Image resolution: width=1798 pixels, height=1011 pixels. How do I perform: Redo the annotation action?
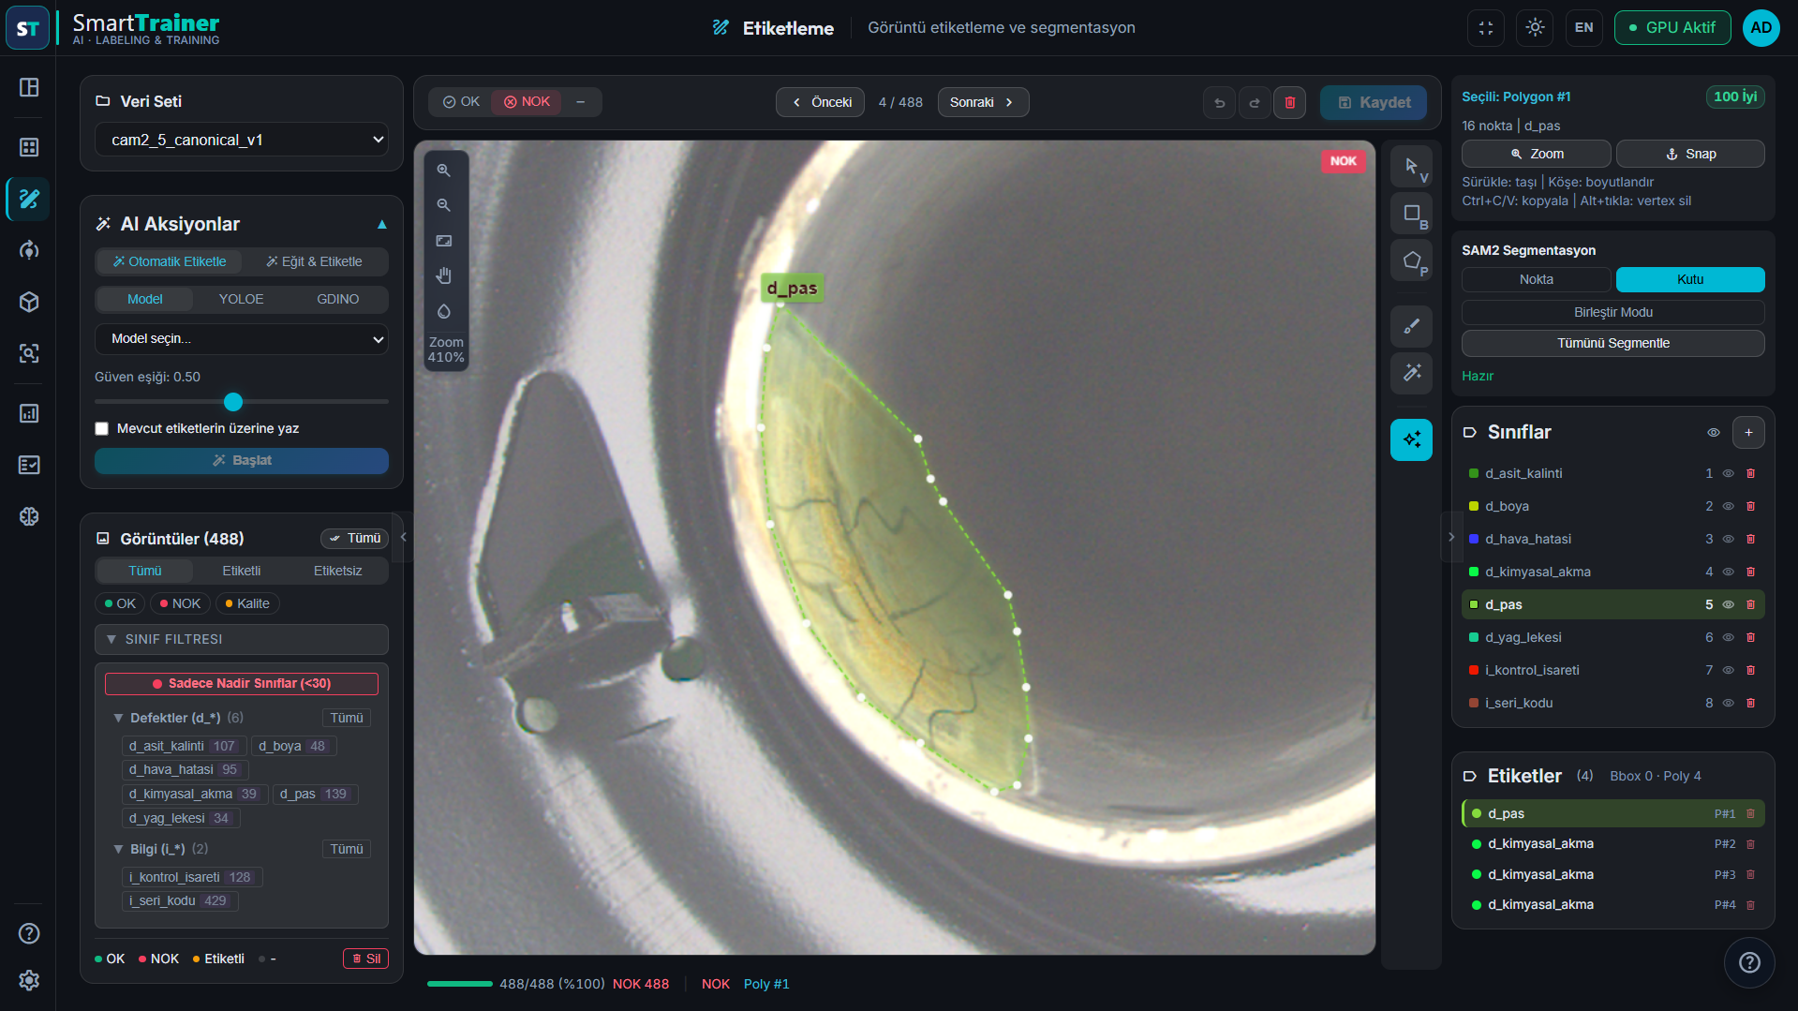pos(1255,103)
